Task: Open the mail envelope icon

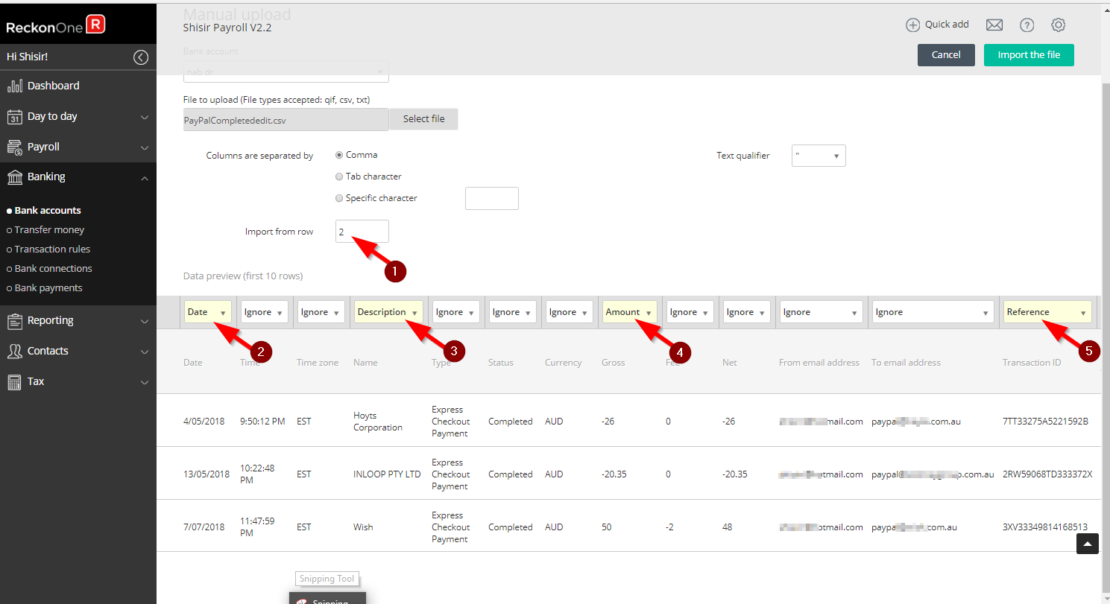Action: (x=994, y=25)
